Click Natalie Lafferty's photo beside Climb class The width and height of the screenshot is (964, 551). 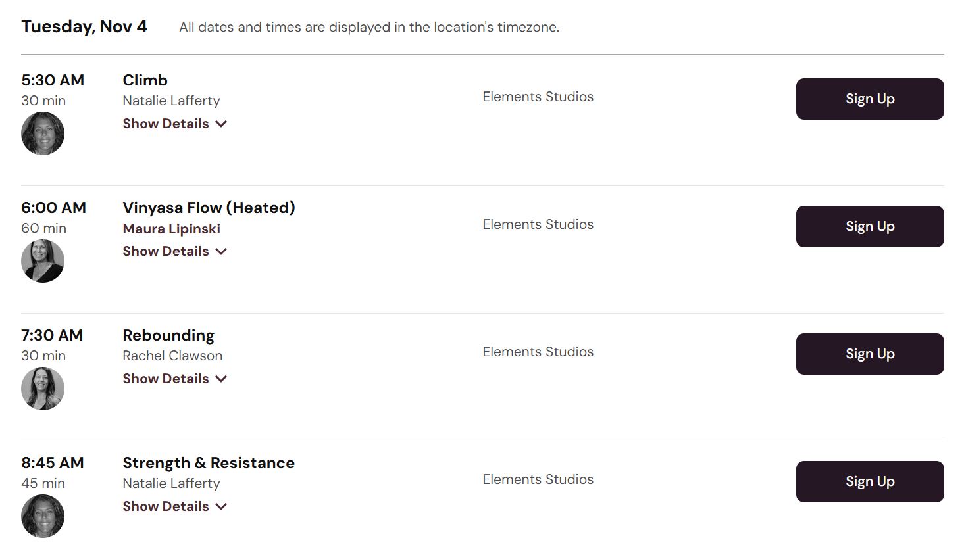pyautogui.click(x=43, y=133)
